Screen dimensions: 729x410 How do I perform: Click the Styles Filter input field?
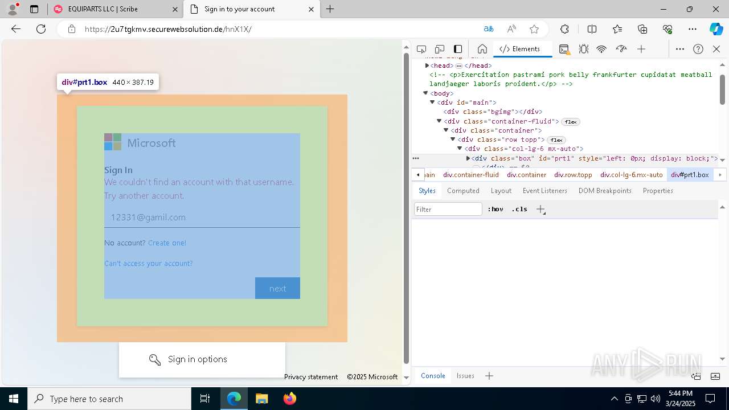coord(448,209)
